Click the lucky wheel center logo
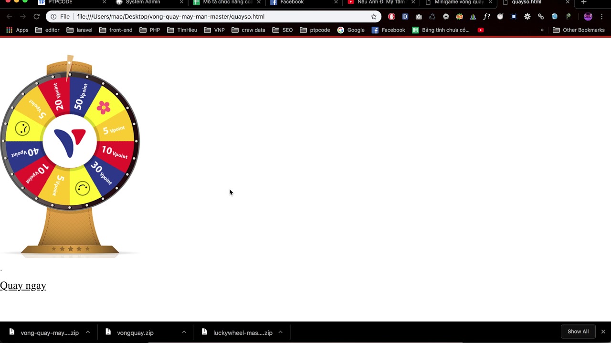Viewport: 611px width, 343px height. pos(70,141)
